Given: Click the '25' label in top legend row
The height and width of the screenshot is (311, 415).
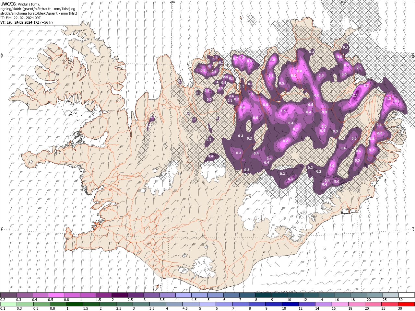Looking at the screenshot, I should [385, 300].
